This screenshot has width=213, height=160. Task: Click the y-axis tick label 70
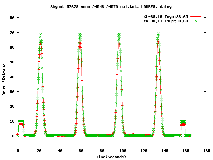point(12,33)
